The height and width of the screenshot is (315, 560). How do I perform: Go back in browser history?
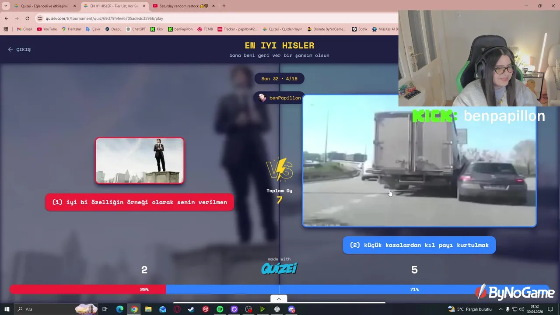6,18
